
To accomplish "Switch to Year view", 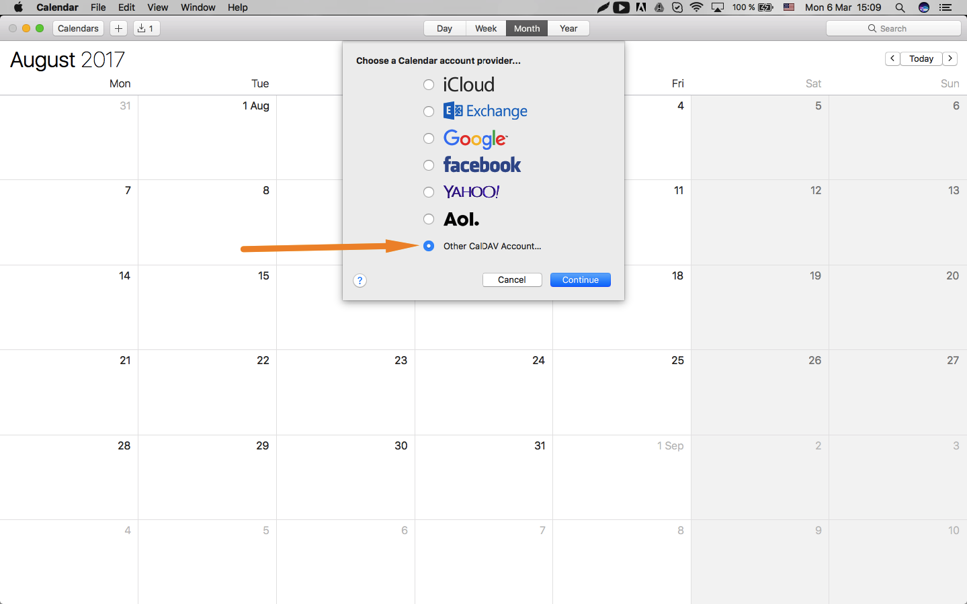I will [x=569, y=28].
